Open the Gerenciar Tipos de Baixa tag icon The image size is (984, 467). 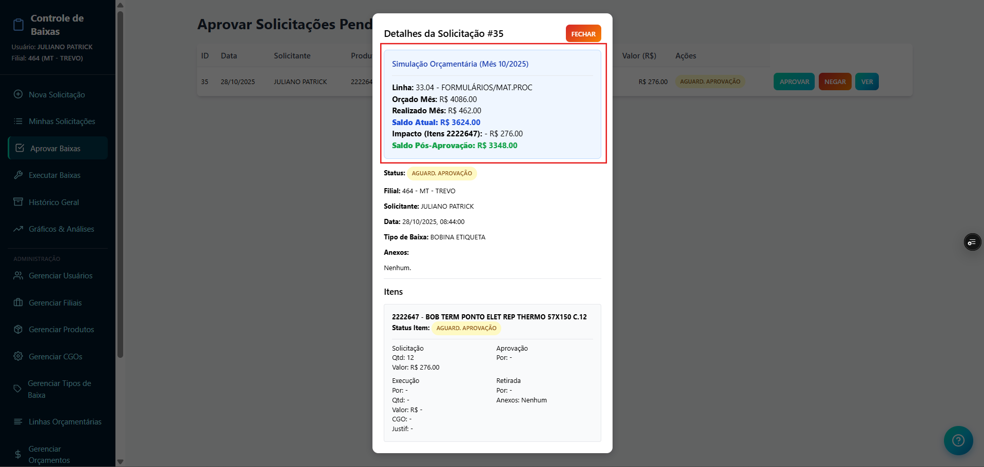click(x=18, y=389)
